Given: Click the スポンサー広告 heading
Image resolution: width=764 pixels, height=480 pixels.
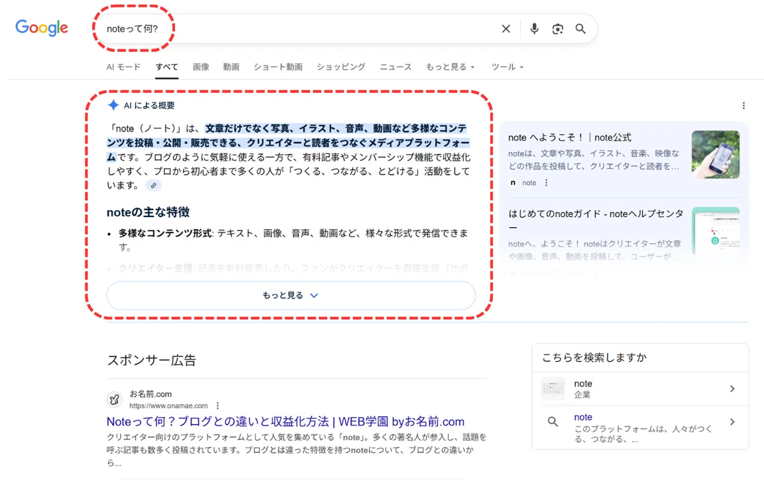Looking at the screenshot, I should [152, 360].
